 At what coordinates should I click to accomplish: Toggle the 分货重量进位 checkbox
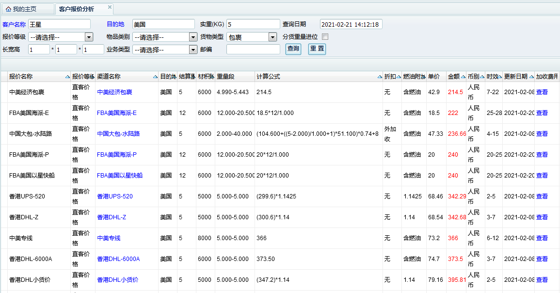[x=325, y=37]
